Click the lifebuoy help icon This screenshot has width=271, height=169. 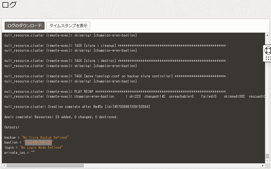point(267,50)
